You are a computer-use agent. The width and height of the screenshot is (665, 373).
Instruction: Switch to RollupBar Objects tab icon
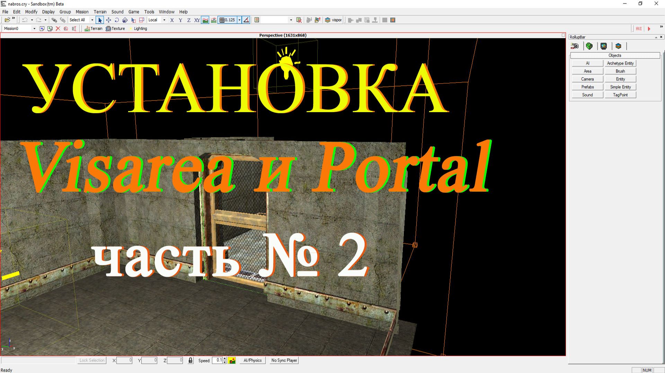pos(575,46)
